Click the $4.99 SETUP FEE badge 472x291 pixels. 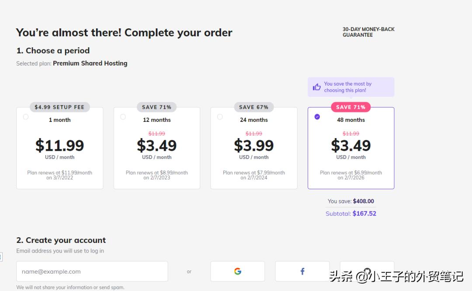(x=59, y=107)
